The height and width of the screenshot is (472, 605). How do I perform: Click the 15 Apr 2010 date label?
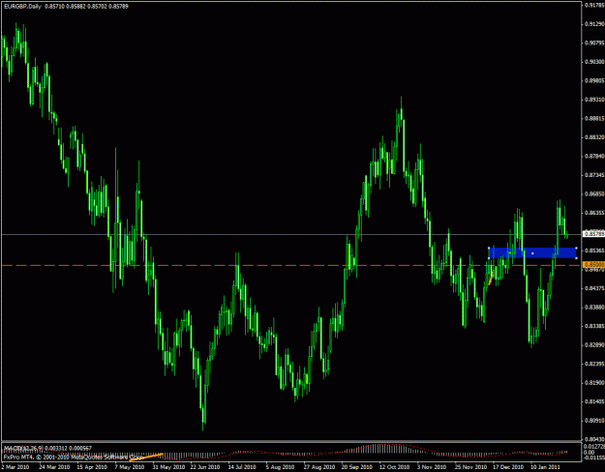[x=92, y=467]
